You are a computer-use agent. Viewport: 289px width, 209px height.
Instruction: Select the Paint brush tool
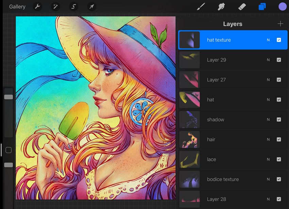201,7
